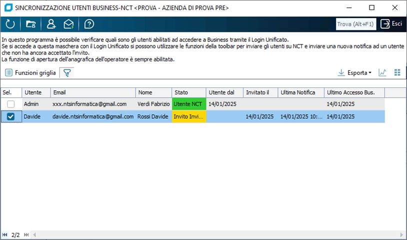
Task: Toggle the grid filter funnel icon
Action: pos(67,73)
